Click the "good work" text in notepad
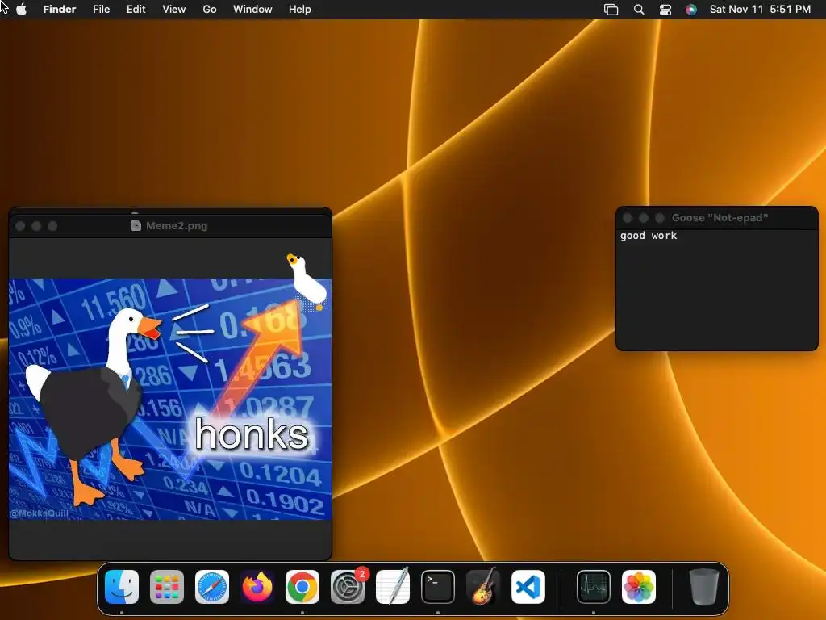 point(649,236)
